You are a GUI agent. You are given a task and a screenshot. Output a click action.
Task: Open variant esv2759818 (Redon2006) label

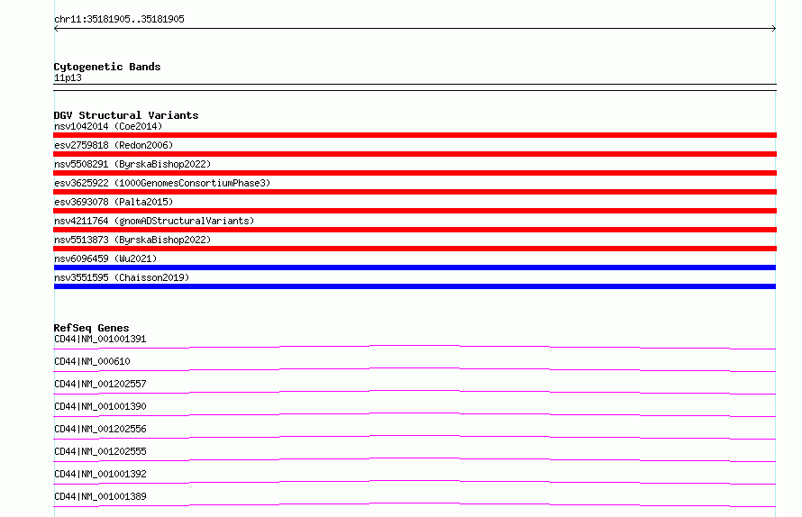click(x=114, y=145)
